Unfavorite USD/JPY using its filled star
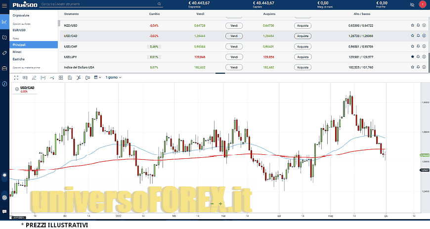Screen dimensions: 430x229 coord(412,57)
